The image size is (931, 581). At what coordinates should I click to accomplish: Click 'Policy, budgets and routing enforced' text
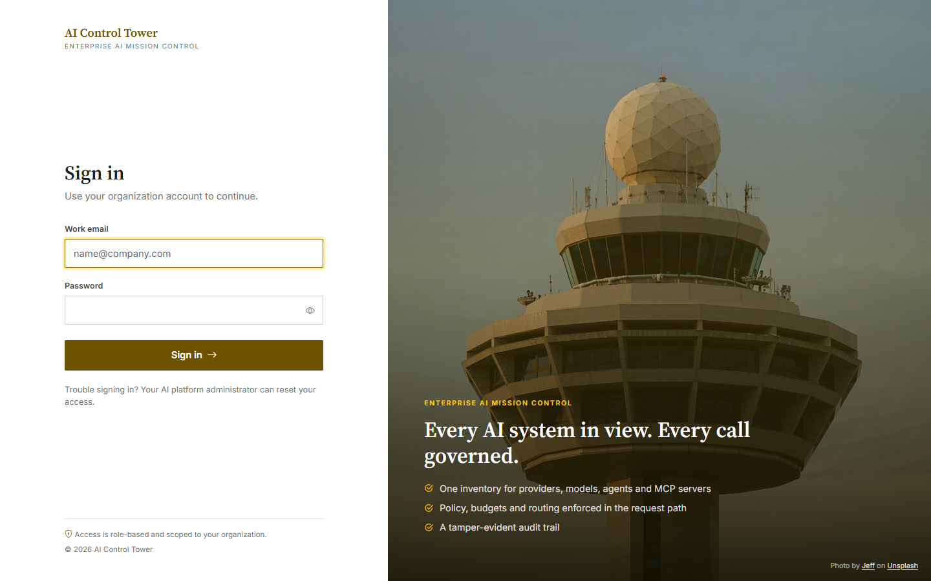[563, 508]
